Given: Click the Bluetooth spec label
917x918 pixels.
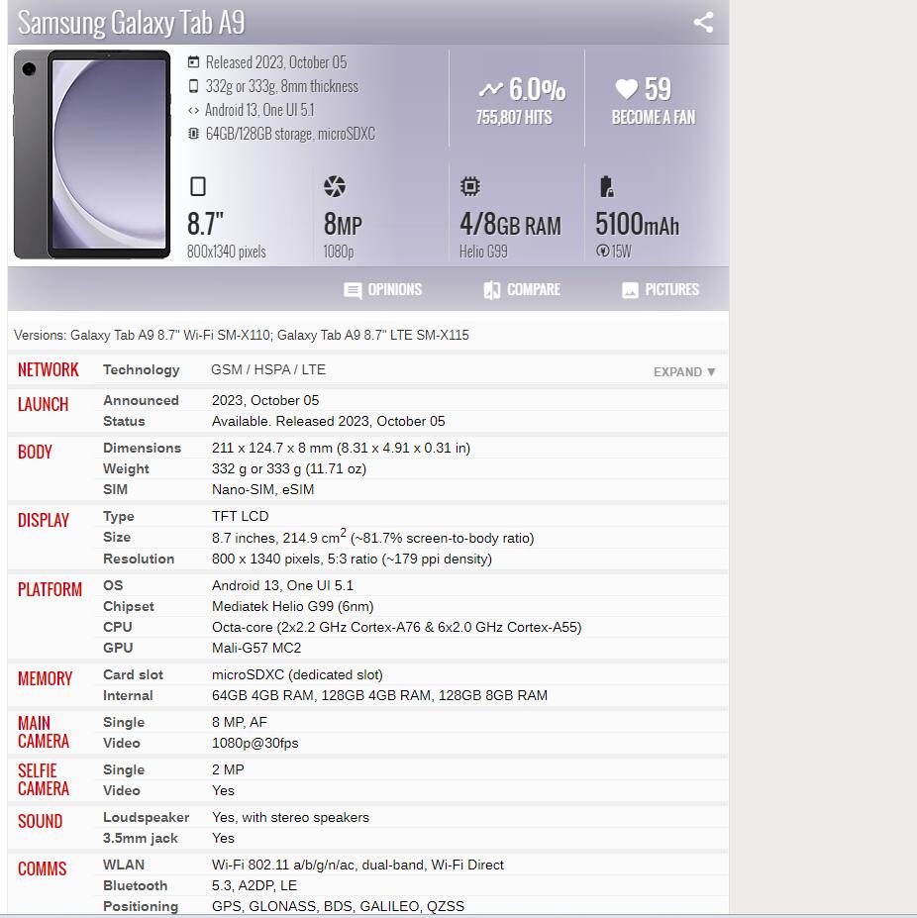Looking at the screenshot, I should pyautogui.click(x=135, y=885).
